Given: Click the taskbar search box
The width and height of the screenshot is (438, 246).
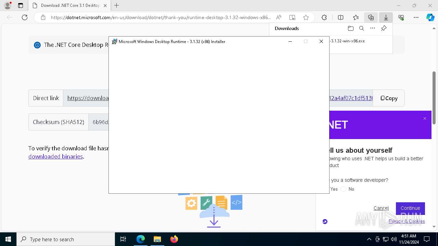Looking at the screenshot, I should click(66, 239).
